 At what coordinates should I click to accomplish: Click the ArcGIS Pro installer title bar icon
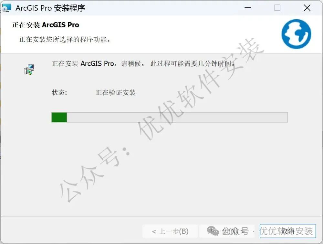[6, 8]
